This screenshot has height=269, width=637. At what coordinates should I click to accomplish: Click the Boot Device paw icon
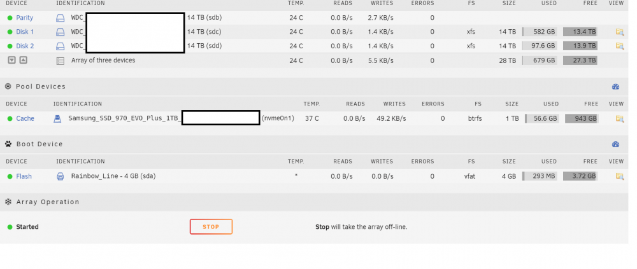click(x=8, y=144)
